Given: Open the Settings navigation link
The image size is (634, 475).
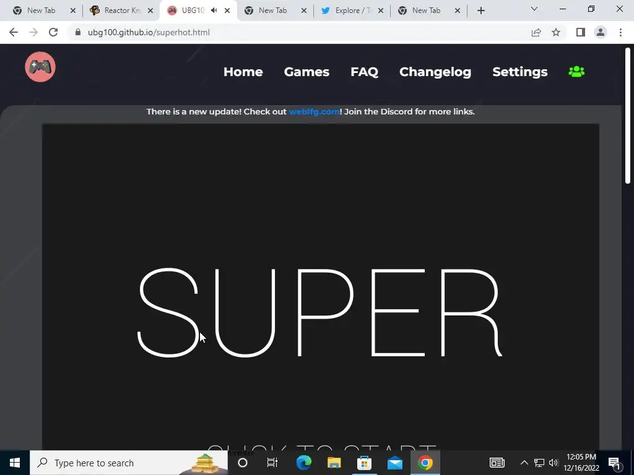Looking at the screenshot, I should coord(520,72).
